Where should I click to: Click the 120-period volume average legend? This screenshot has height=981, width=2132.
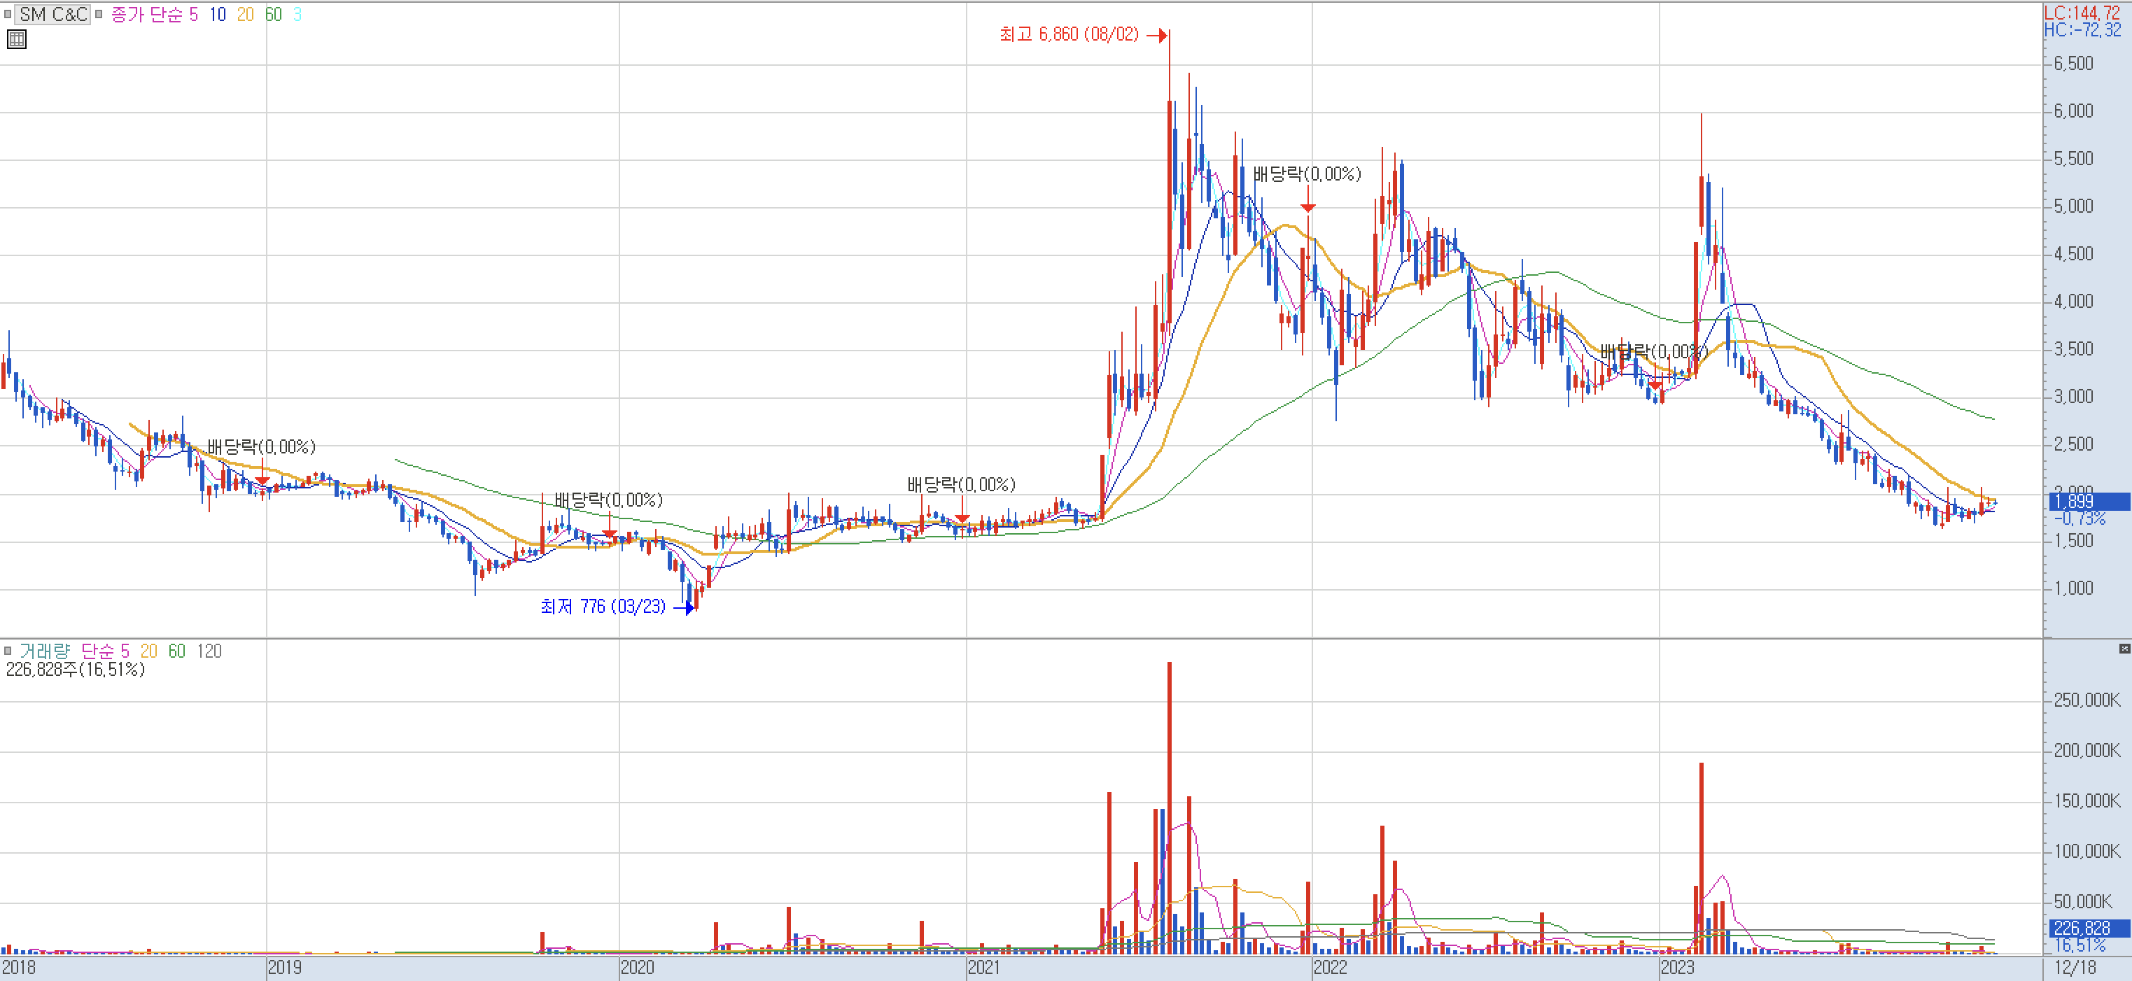[209, 651]
